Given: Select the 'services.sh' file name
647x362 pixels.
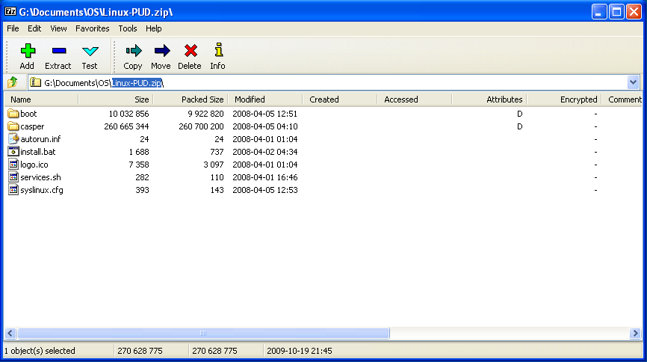Looking at the screenshot, I should point(40,177).
